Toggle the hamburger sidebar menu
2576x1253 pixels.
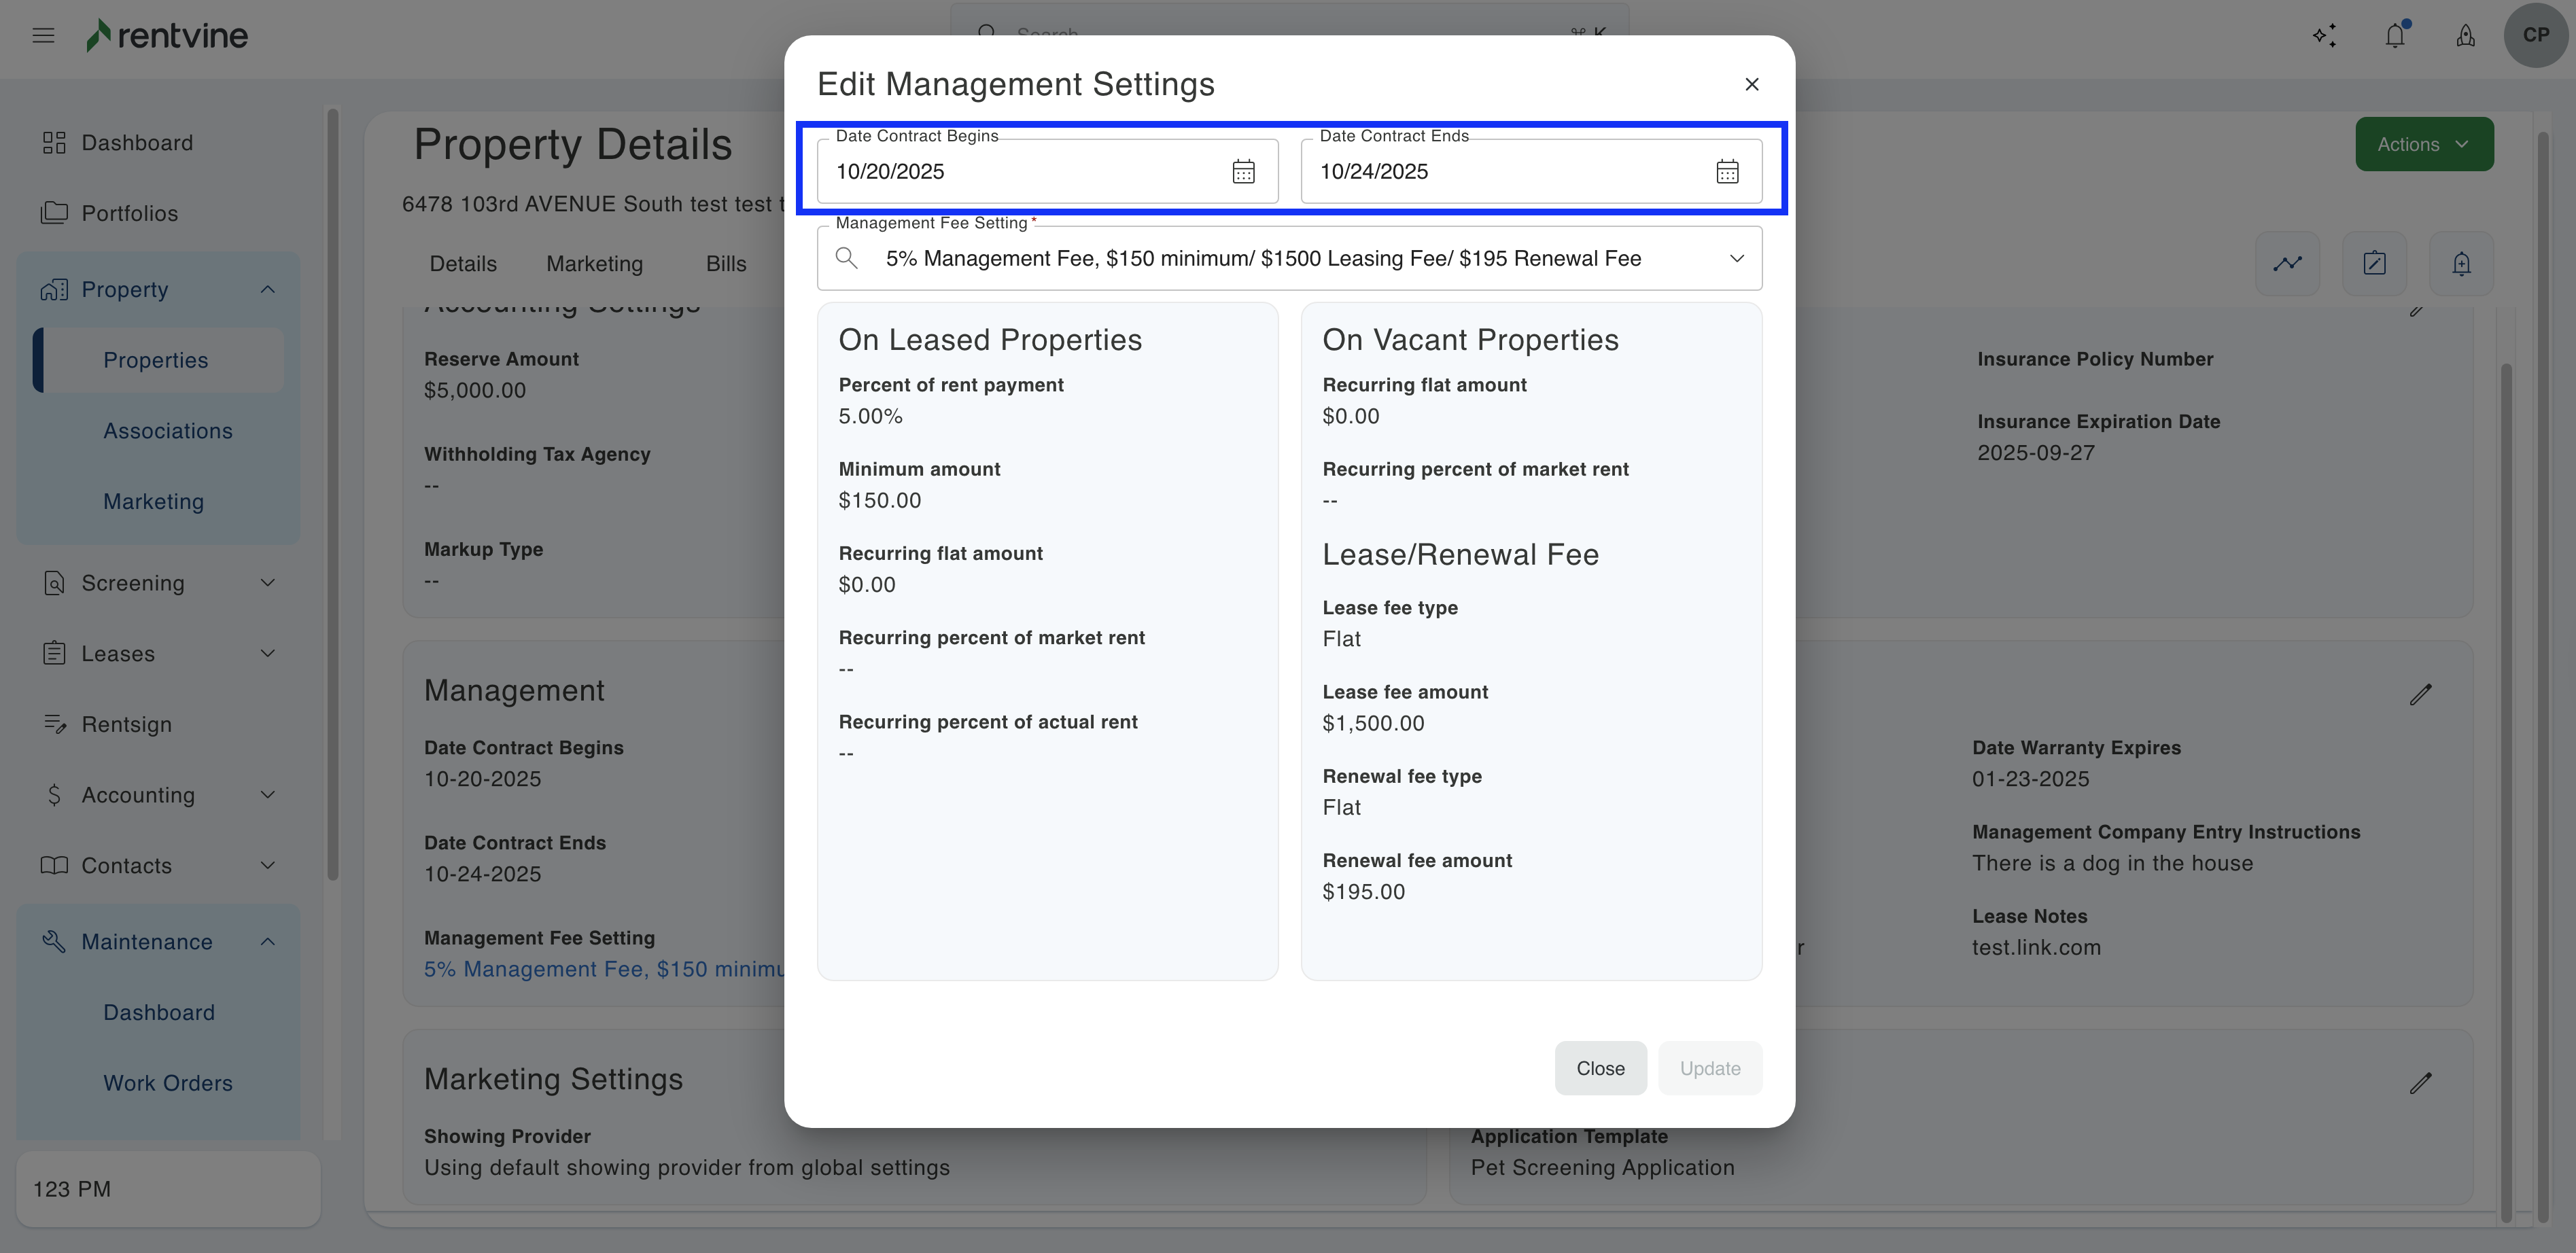43,36
